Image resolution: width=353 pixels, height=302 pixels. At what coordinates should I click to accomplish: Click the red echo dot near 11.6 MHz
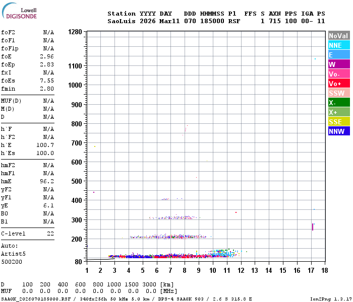[x=236, y=212]
